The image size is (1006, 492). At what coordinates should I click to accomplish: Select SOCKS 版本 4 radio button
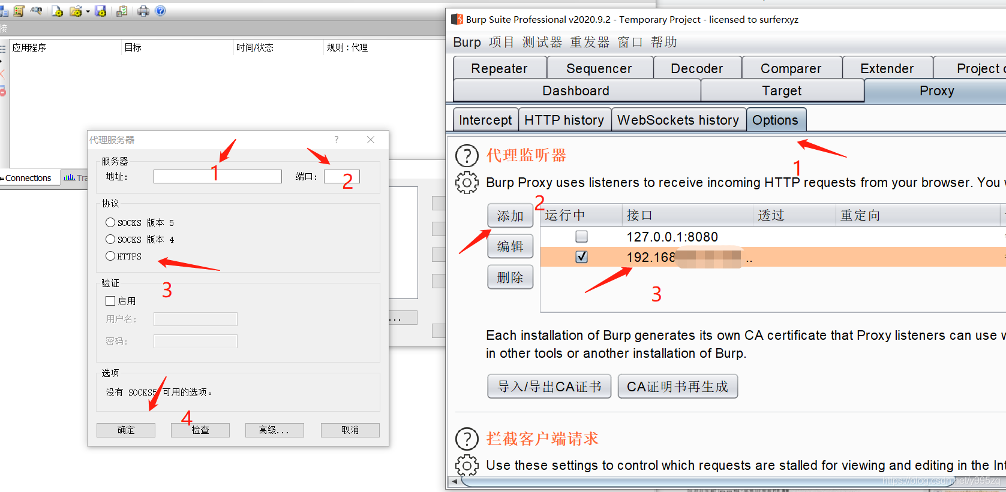pyautogui.click(x=110, y=239)
